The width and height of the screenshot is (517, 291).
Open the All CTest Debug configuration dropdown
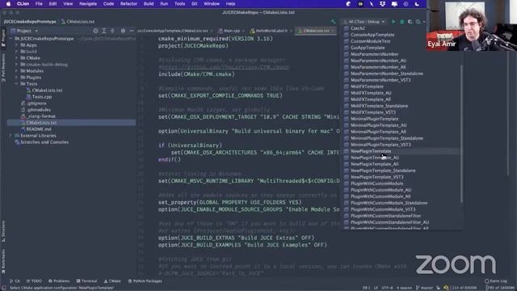point(364,22)
